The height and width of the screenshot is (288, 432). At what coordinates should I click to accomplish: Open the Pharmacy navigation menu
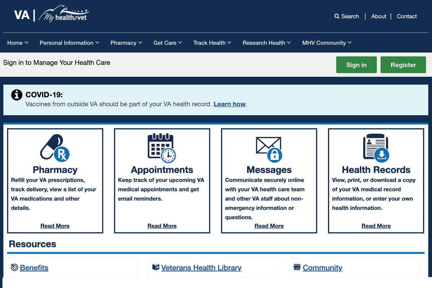126,43
